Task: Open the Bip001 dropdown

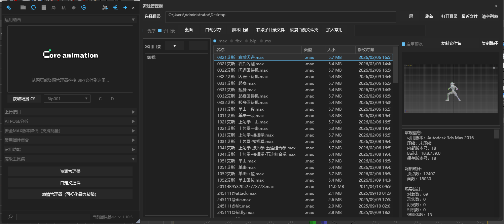Action: click(x=67, y=99)
